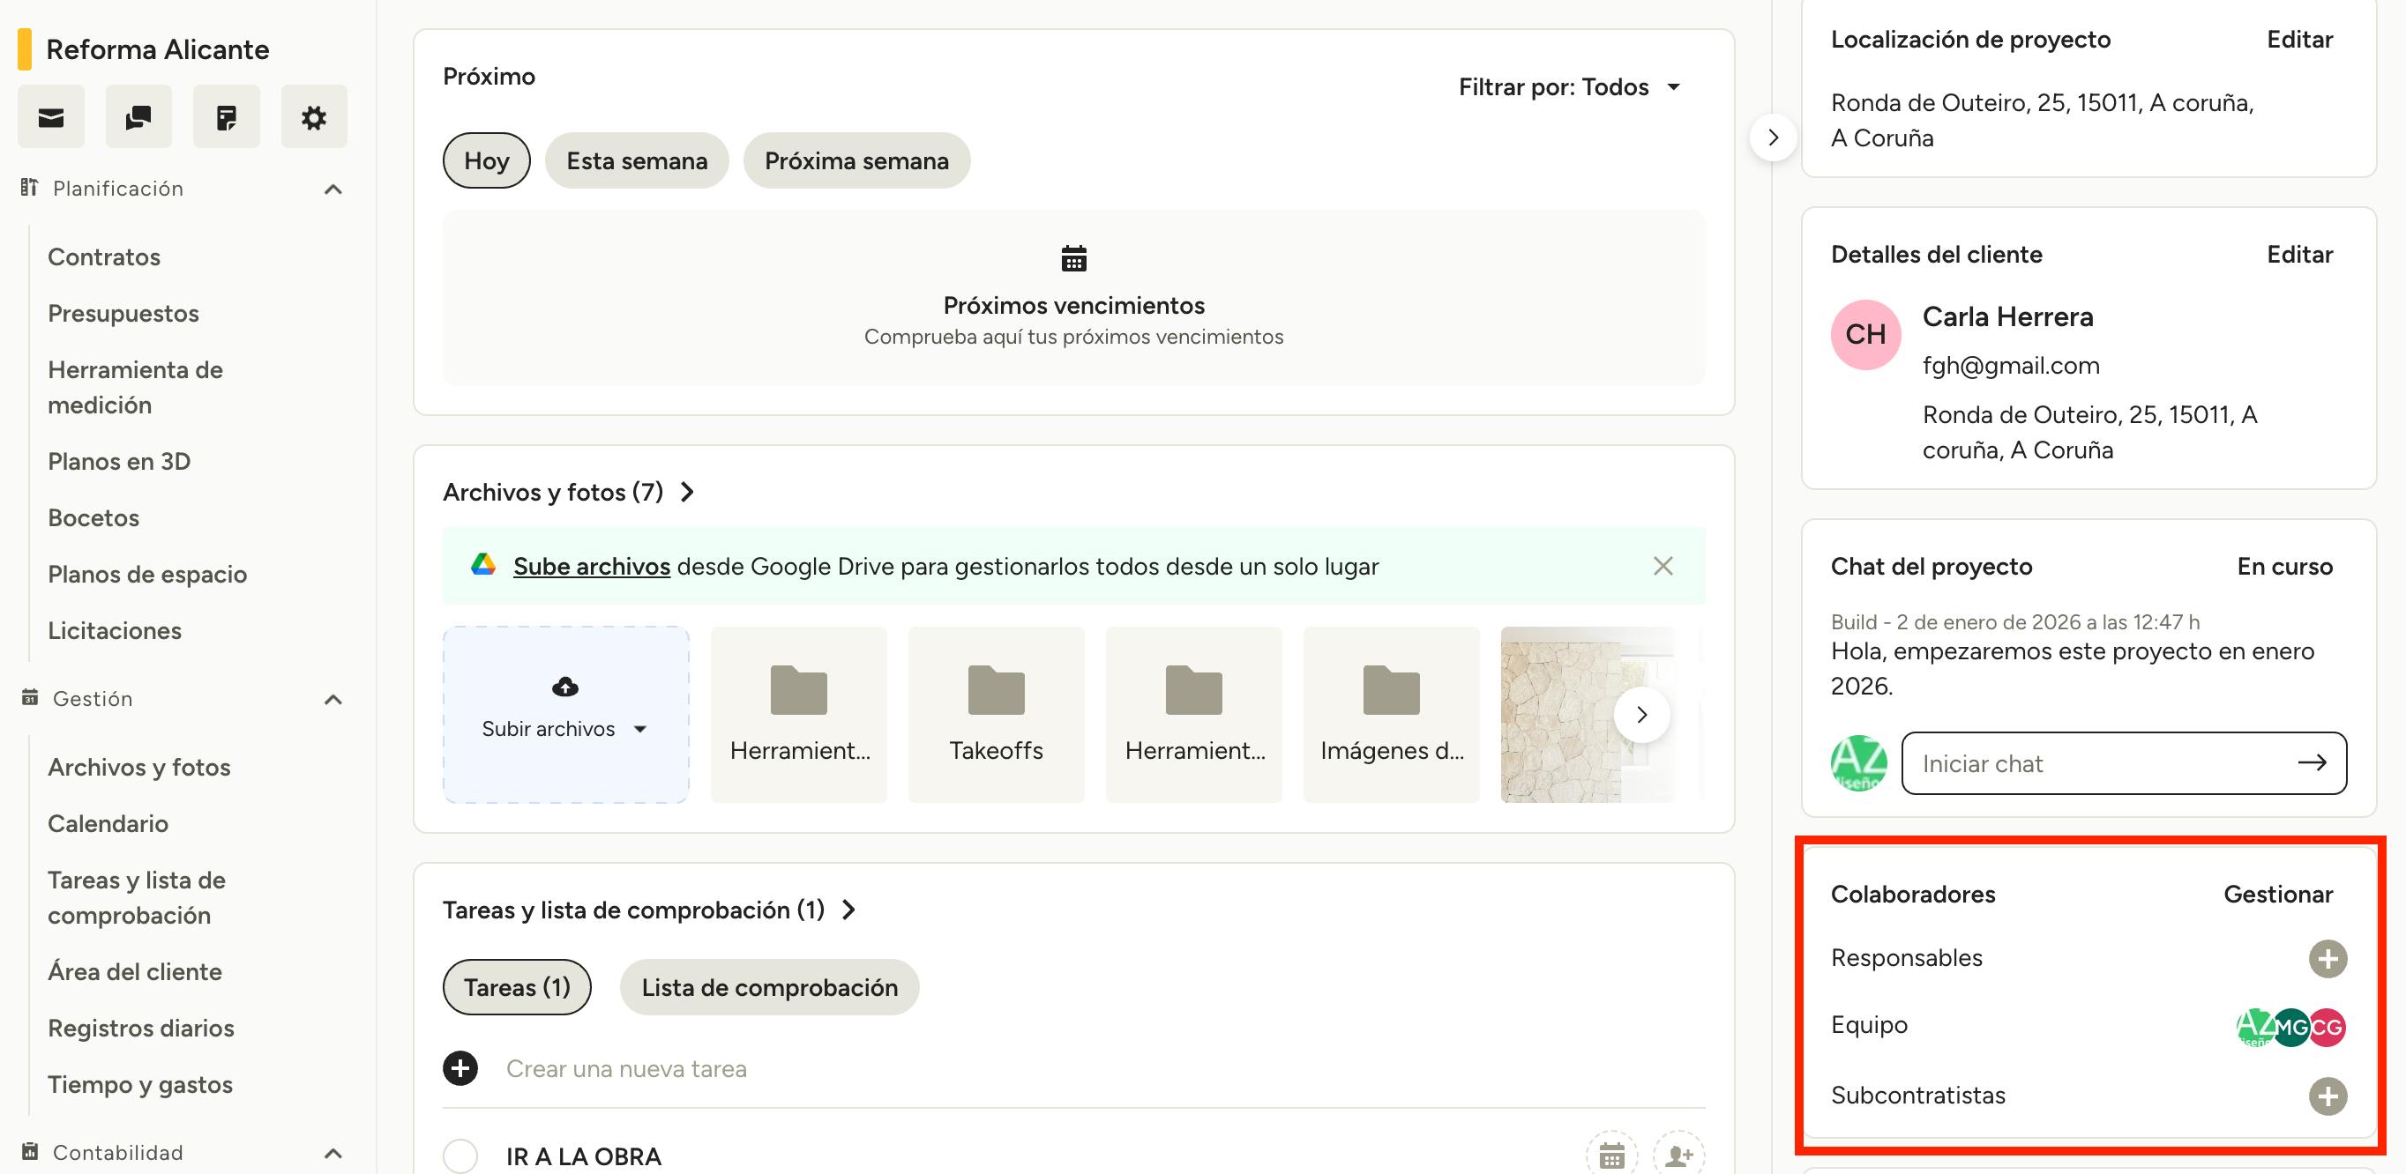Collapse the Planificación sidebar section
This screenshot has width=2406, height=1174.
pos(333,189)
